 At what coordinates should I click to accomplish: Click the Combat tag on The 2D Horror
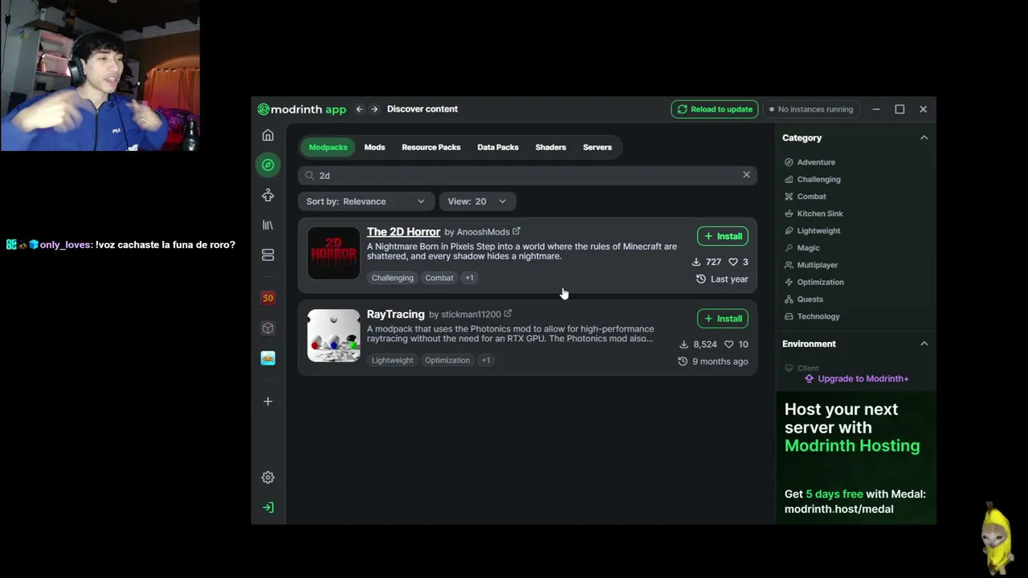click(439, 278)
